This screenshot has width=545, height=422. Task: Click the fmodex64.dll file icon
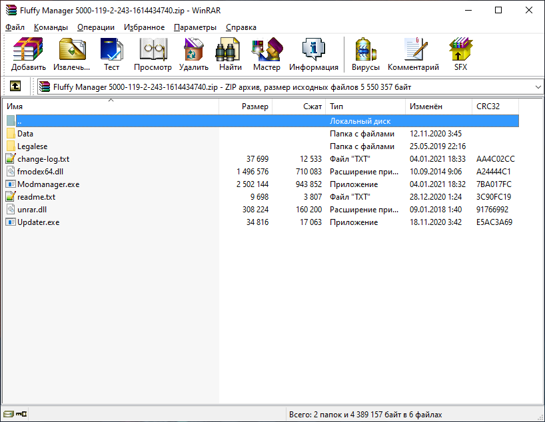click(11, 171)
